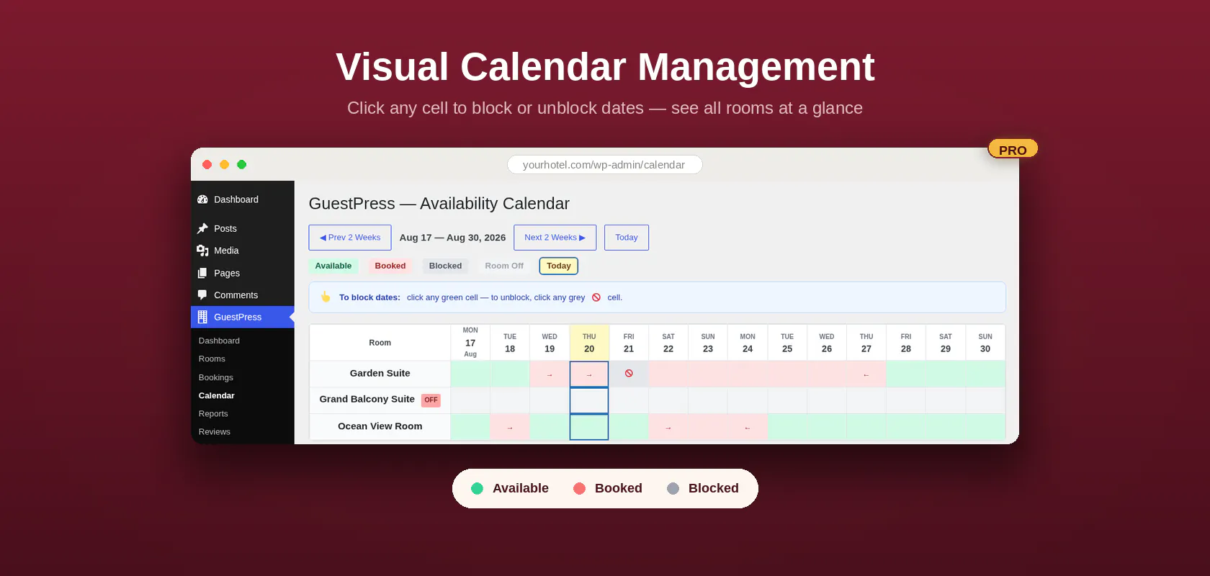Go to the previous 2 weeks
The height and width of the screenshot is (576, 1210).
click(350, 238)
